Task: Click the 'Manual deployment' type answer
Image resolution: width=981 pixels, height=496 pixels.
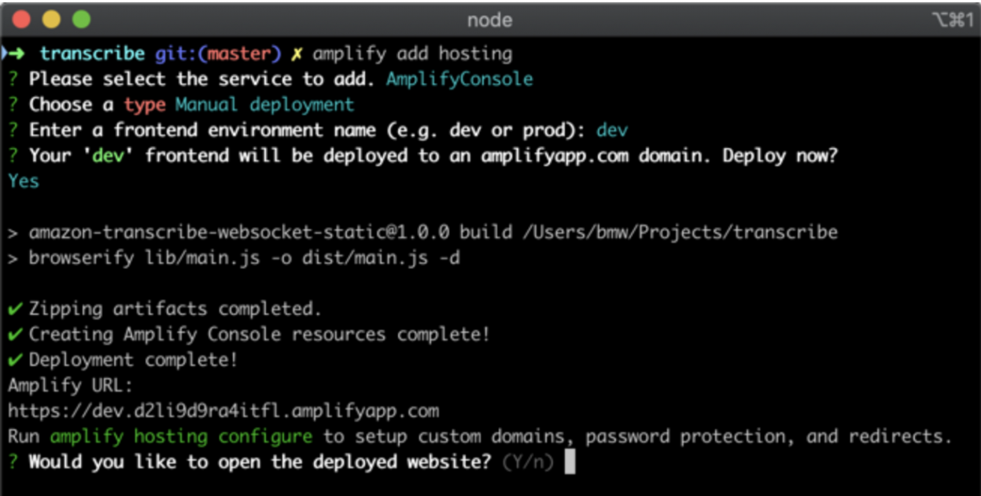Action: [265, 105]
